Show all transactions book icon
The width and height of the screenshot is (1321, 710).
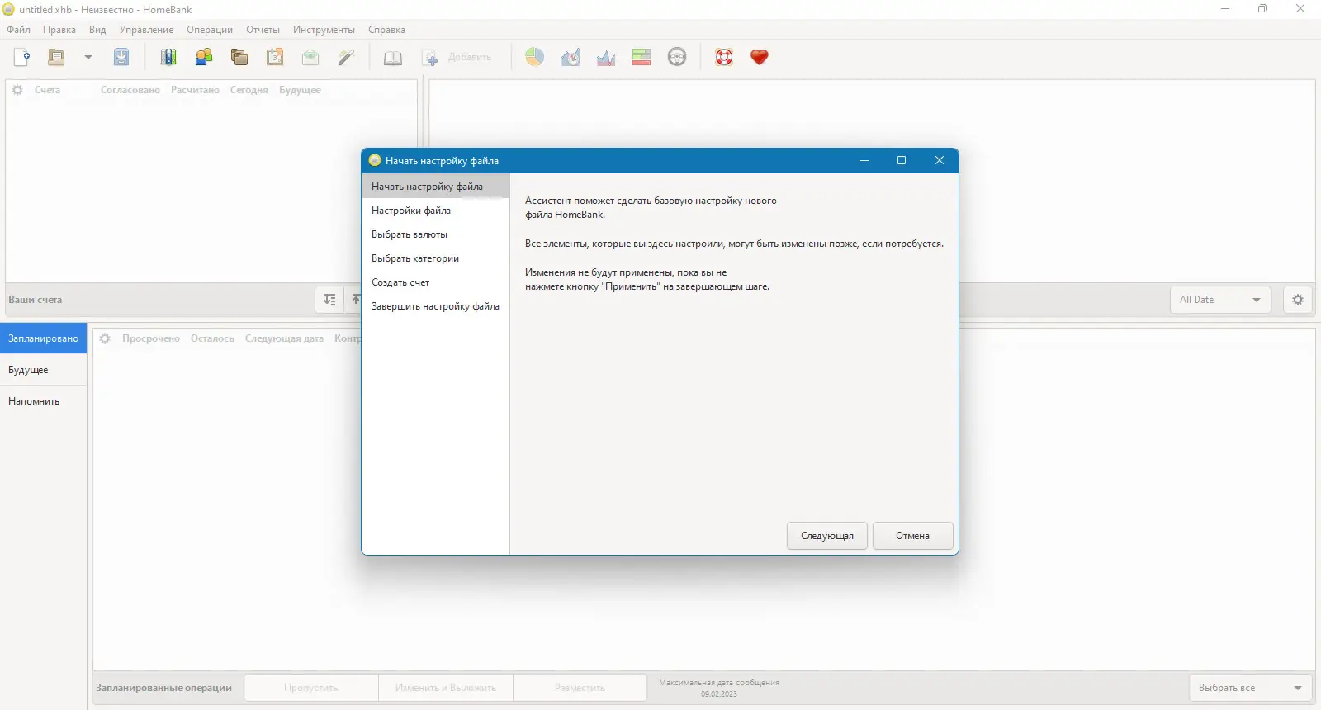393,57
